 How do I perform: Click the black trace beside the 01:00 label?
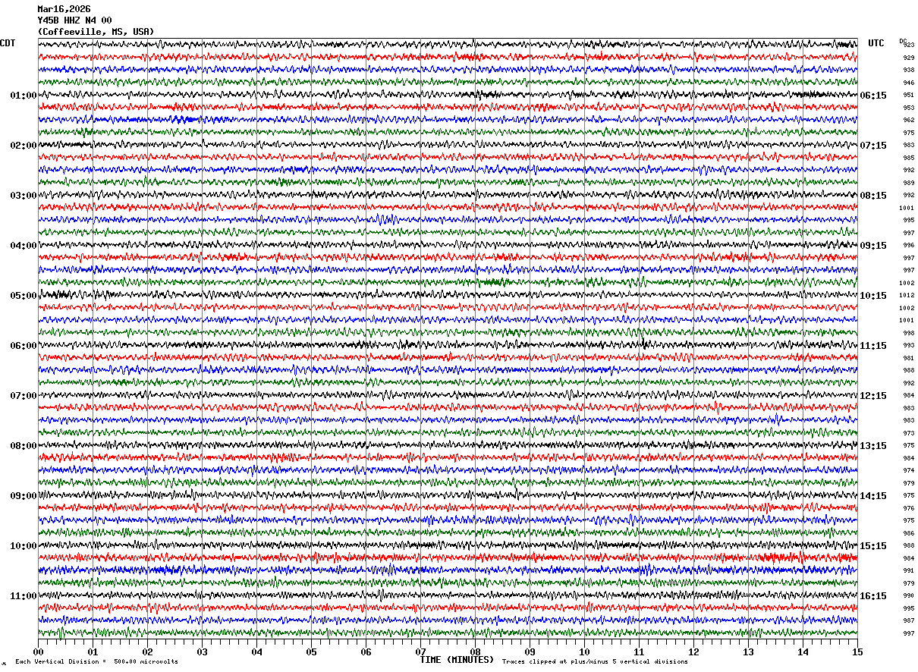click(x=448, y=95)
